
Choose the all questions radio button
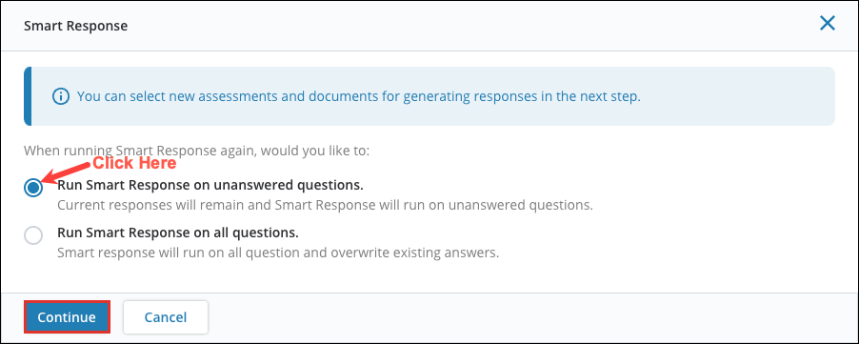pos(33,235)
